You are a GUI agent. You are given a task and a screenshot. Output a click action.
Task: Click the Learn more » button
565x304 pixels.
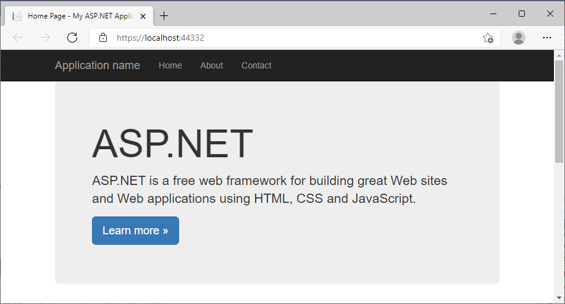(135, 231)
